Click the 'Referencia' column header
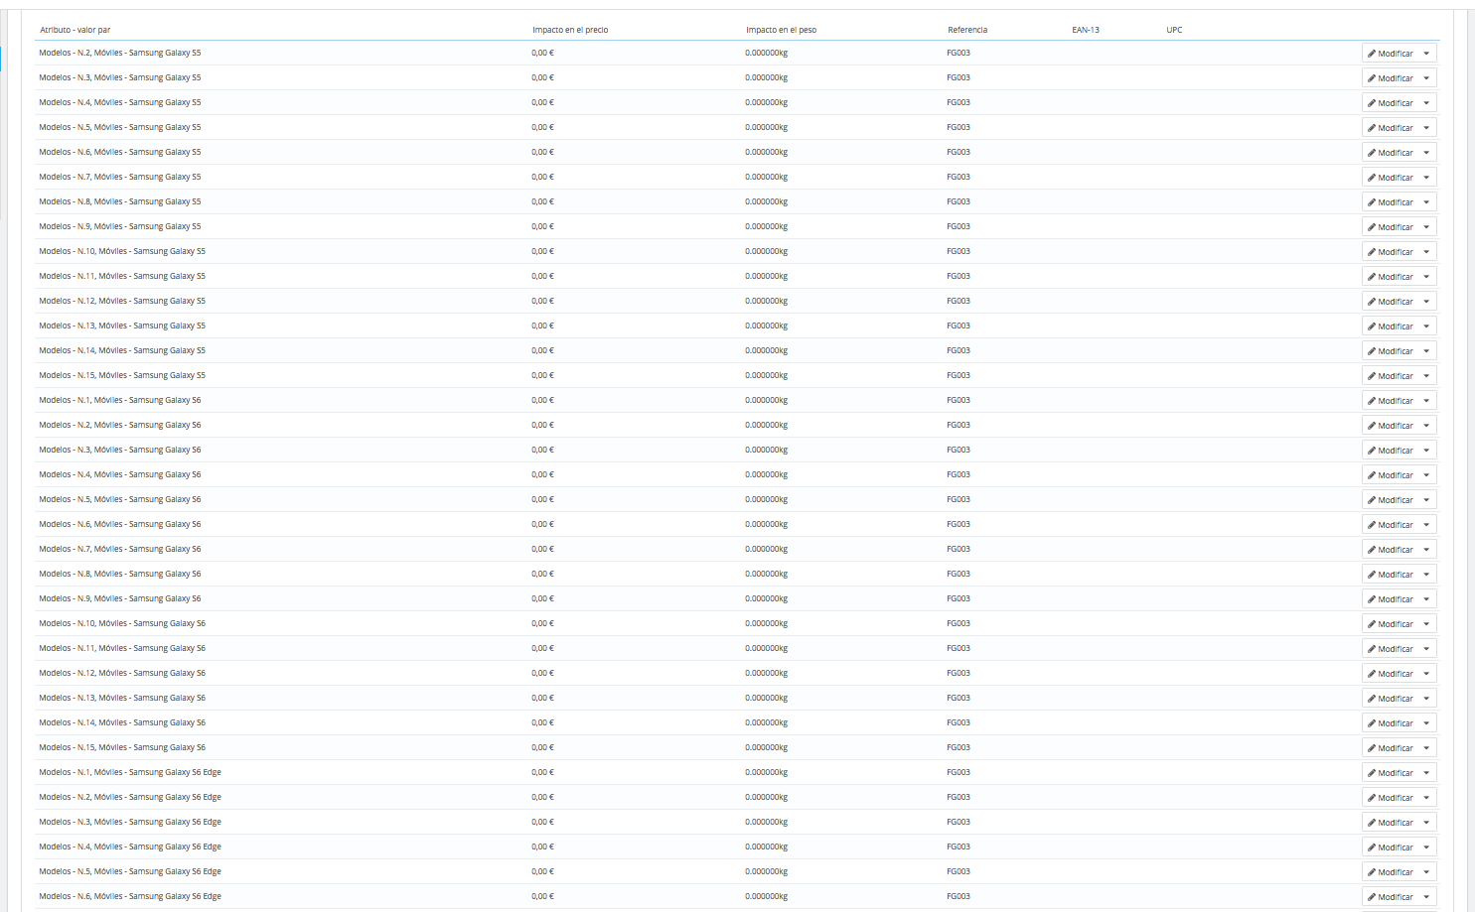 (967, 30)
